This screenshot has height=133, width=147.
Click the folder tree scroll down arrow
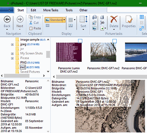[x=48, y=72]
